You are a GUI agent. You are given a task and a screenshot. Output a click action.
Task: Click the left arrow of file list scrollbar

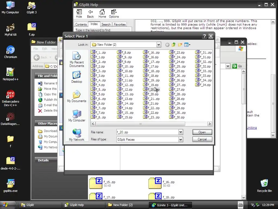click(93, 124)
